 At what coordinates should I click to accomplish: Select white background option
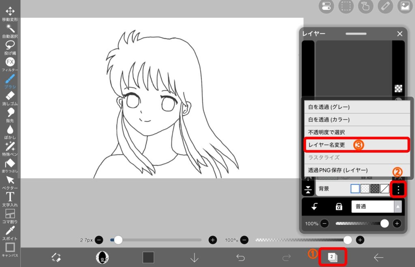coord(355,188)
